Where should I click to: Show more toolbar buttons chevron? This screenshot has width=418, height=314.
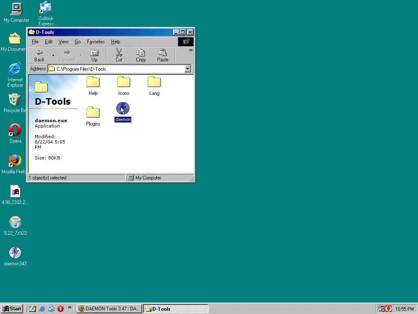[191, 50]
